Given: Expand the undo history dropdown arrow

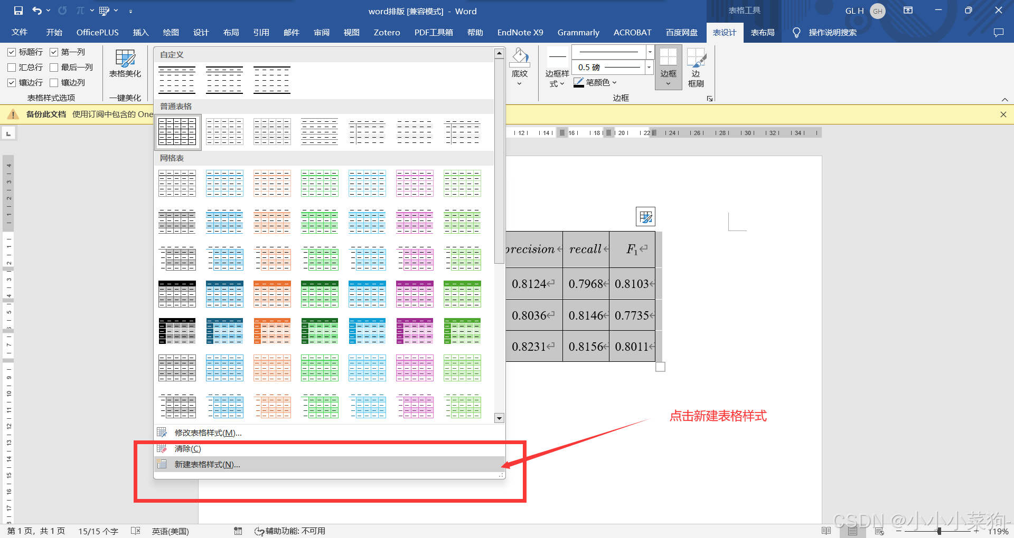Looking at the screenshot, I should [x=49, y=11].
